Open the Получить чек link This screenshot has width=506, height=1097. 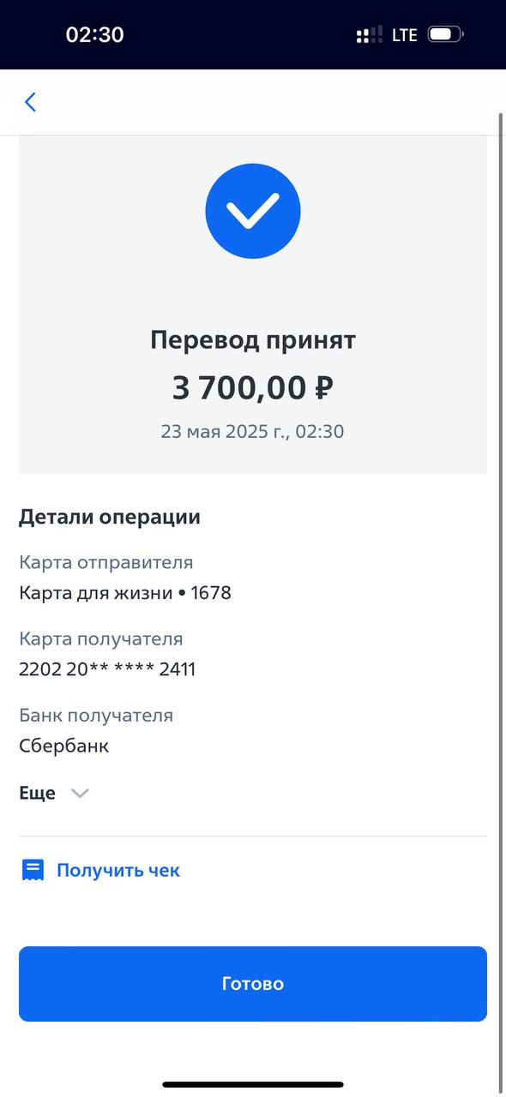(x=118, y=870)
